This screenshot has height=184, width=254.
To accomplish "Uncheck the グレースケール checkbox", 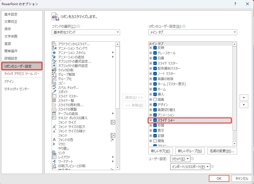I will 155,53.
